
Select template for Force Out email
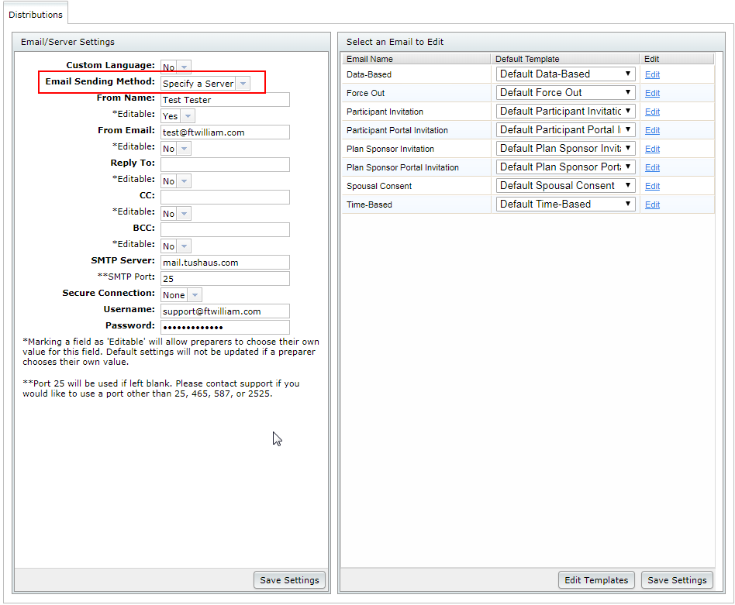coord(565,93)
